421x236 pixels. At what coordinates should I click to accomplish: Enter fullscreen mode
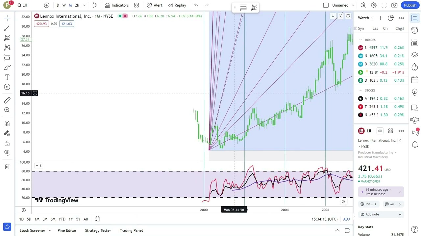(x=384, y=5)
